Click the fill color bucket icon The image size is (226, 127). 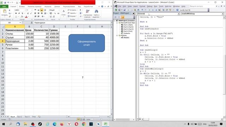pyautogui.click(x=22, y=17)
